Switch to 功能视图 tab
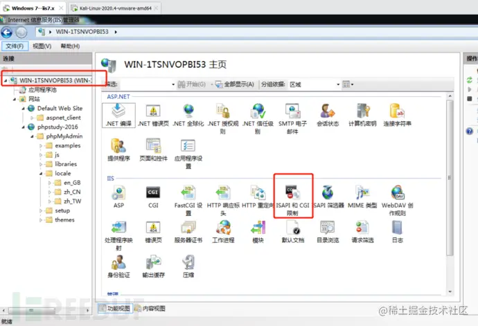Screen dimensions: 478x326 (x=115, y=308)
